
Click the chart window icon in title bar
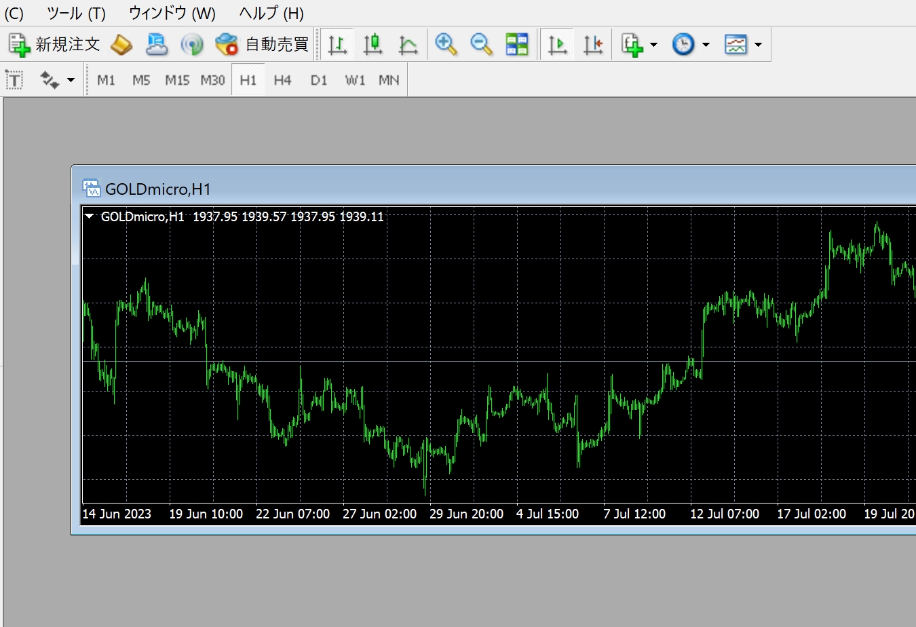(x=91, y=188)
